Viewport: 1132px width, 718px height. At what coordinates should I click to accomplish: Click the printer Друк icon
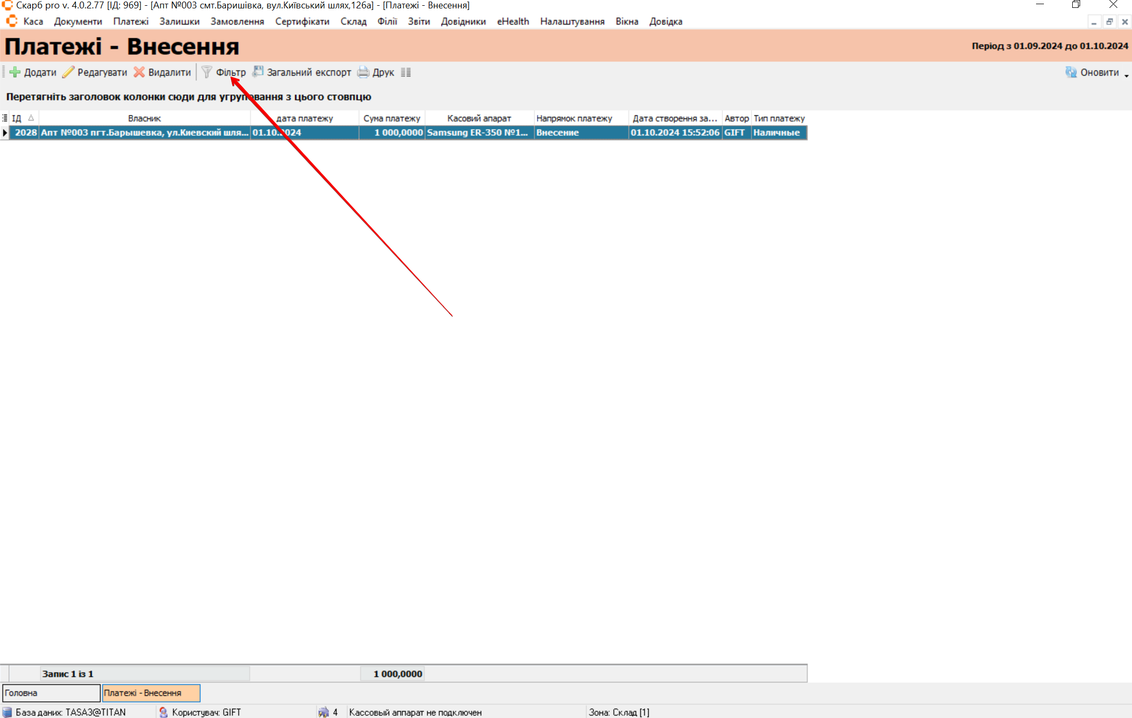[x=363, y=72]
